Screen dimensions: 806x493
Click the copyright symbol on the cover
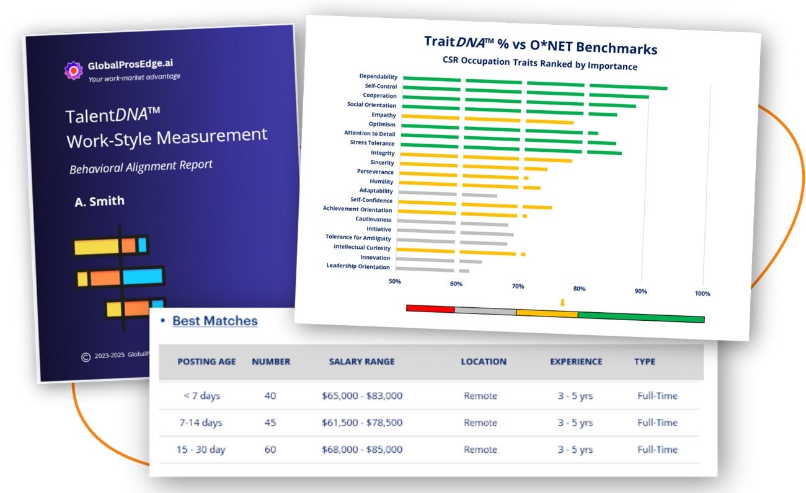click(86, 356)
